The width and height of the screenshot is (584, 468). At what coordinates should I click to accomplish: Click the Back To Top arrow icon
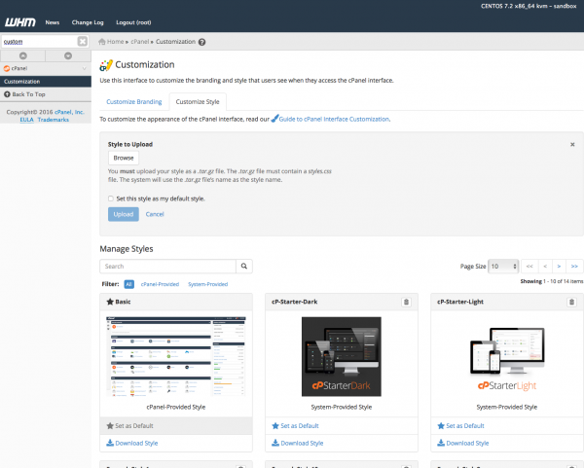(x=7, y=94)
